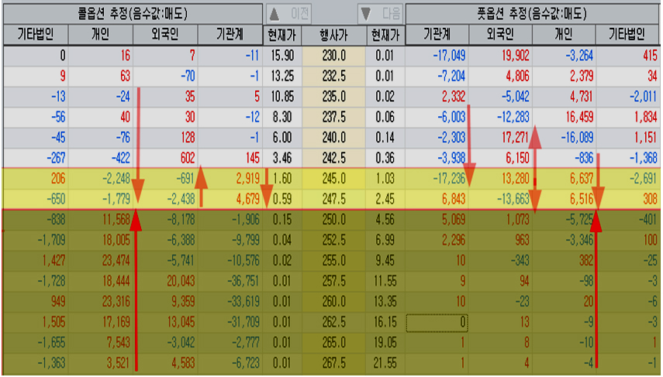Select the 250.0 strike price cell
Viewport: 663px width, 377px height.
(x=333, y=219)
